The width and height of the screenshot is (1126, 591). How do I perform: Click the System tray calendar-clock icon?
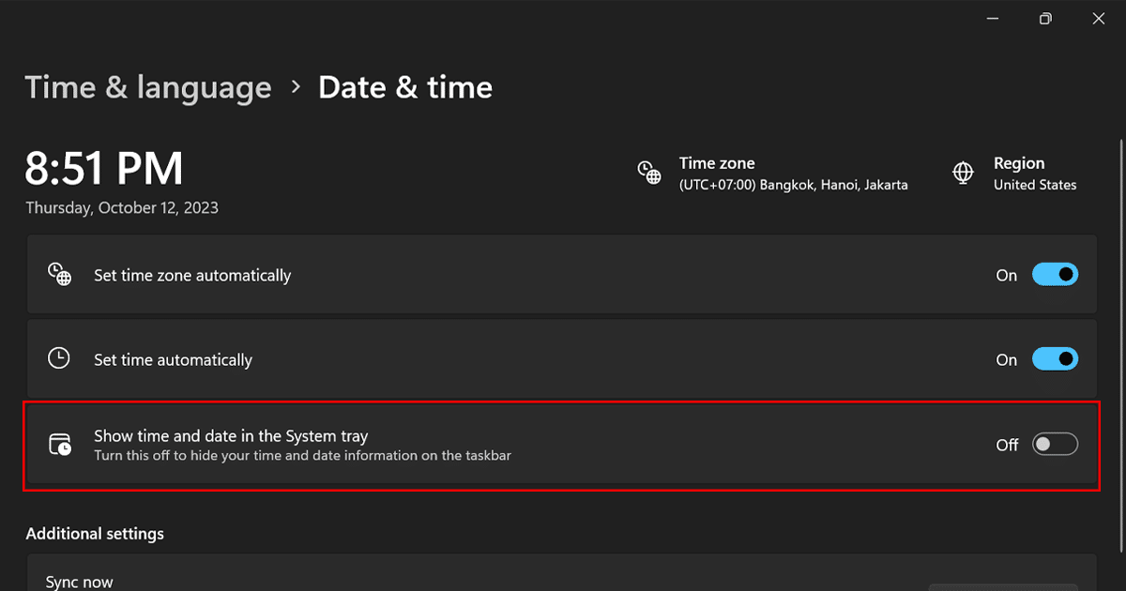(60, 445)
